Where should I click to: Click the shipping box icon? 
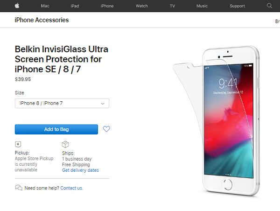pos(65,144)
